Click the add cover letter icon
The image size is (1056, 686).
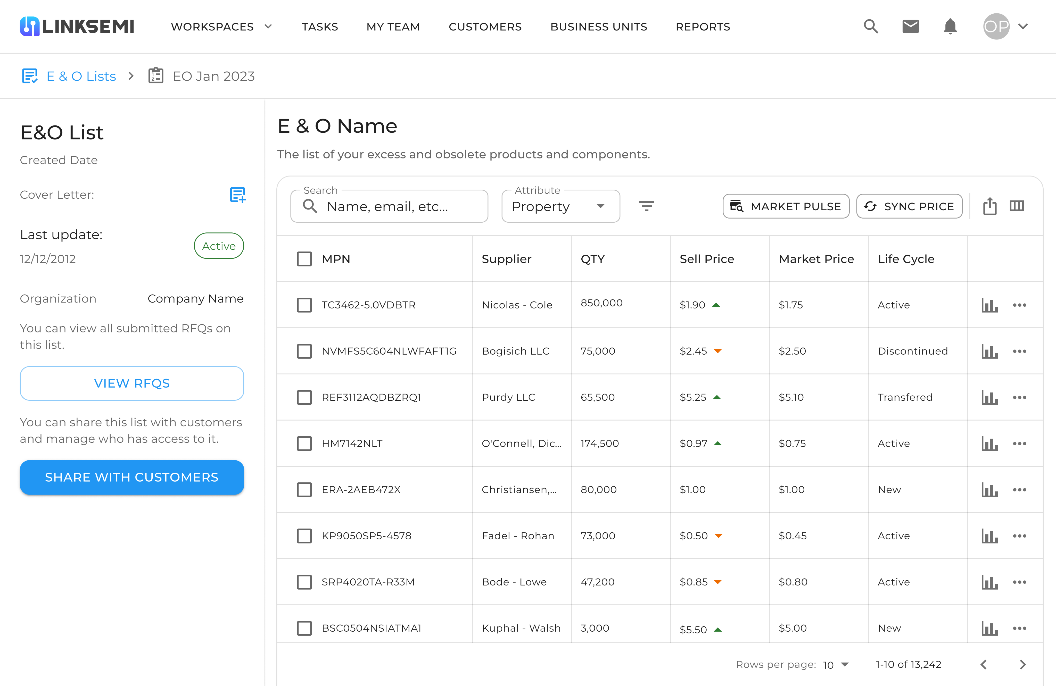coord(237,195)
